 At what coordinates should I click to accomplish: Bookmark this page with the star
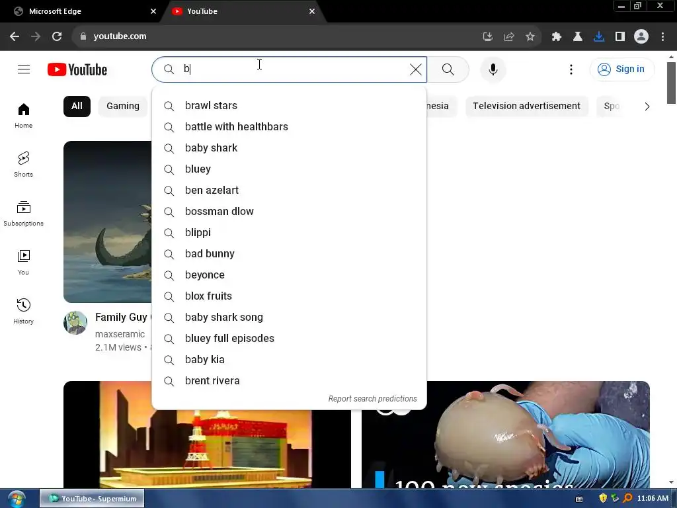click(x=530, y=37)
